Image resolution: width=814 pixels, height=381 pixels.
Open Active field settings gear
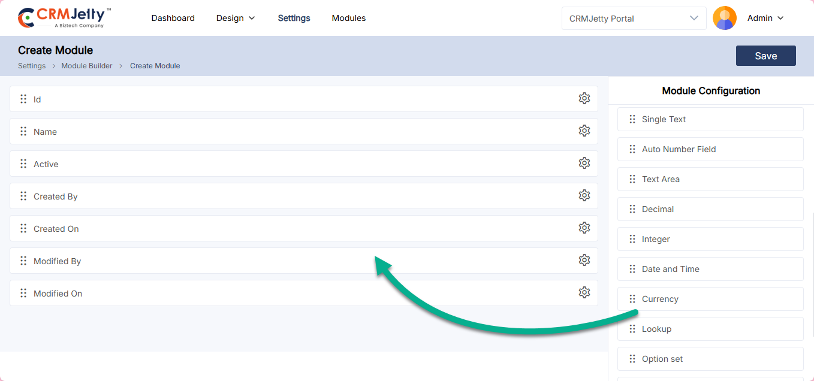click(584, 164)
